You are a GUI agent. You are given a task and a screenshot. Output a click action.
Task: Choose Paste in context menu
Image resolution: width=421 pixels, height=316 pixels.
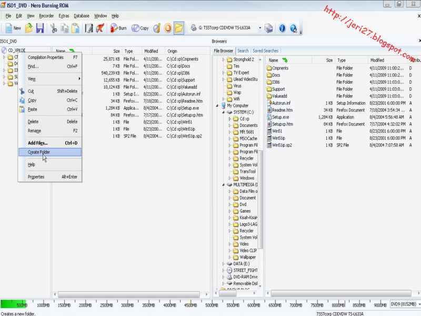[50, 110]
